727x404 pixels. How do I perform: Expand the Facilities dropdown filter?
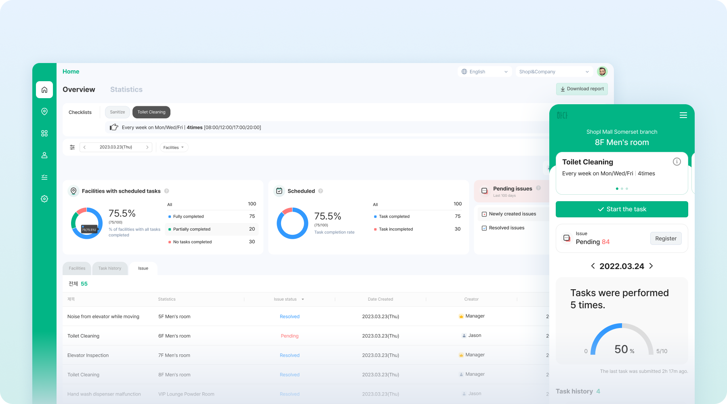[174, 147]
